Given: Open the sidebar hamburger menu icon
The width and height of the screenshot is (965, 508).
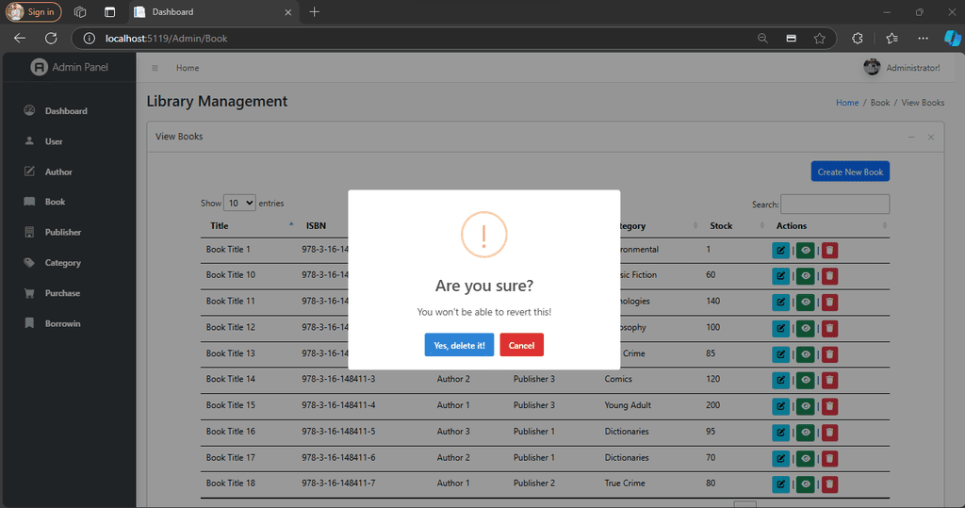Looking at the screenshot, I should coord(155,68).
